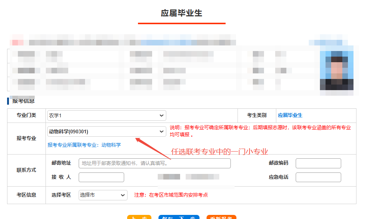Click the 应急电话 emergency phone field

[x=318, y=177]
